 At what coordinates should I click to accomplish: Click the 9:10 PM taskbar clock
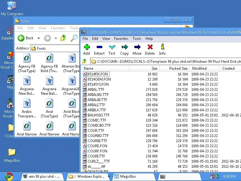229,176
